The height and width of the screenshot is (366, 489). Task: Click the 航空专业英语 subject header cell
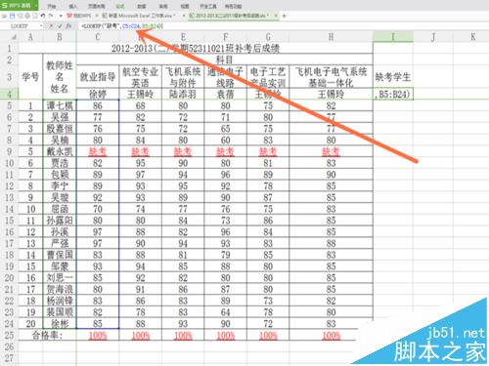[140, 77]
